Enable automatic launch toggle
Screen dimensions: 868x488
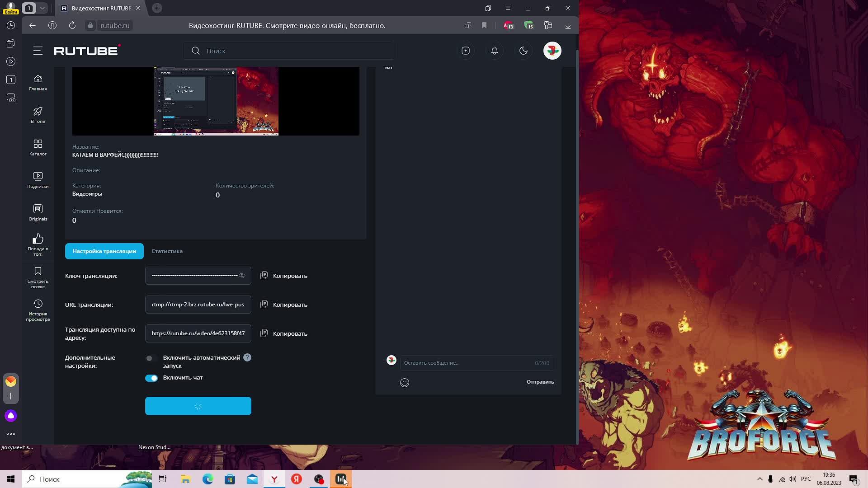point(151,358)
